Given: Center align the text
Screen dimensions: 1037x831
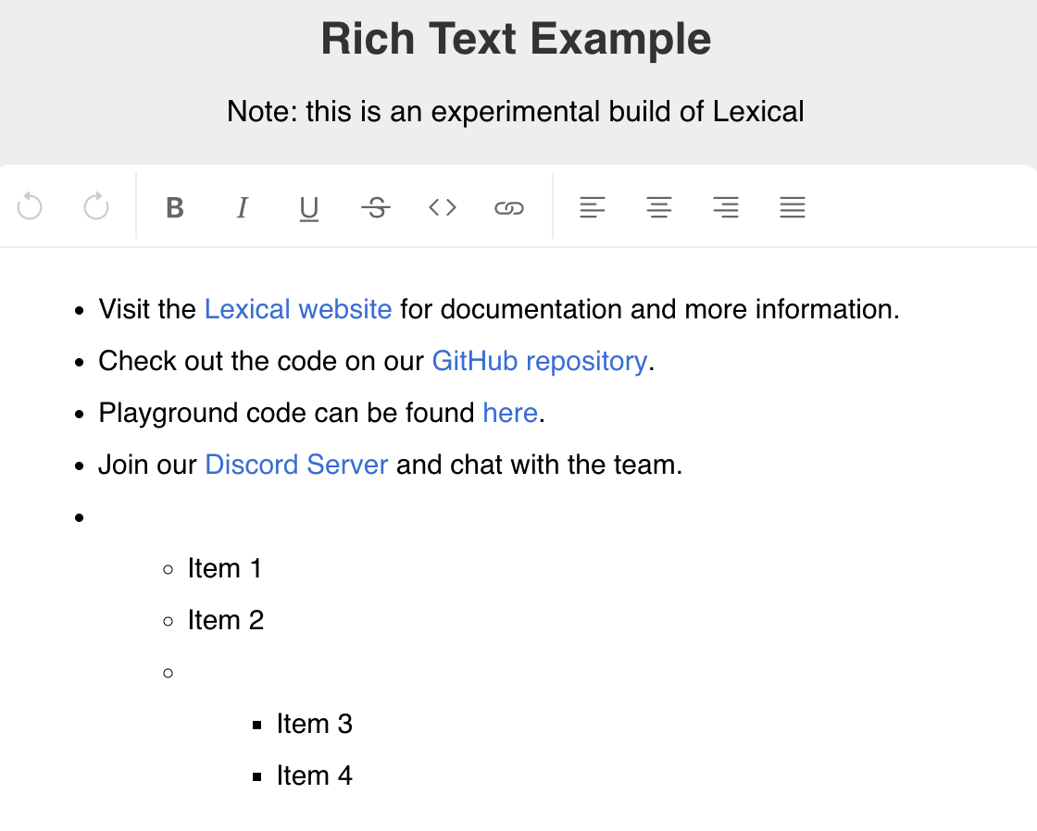Looking at the screenshot, I should [x=658, y=207].
